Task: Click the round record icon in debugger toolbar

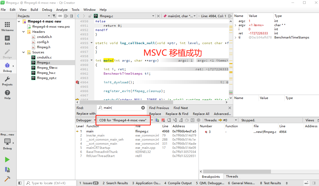Action: tap(199, 120)
